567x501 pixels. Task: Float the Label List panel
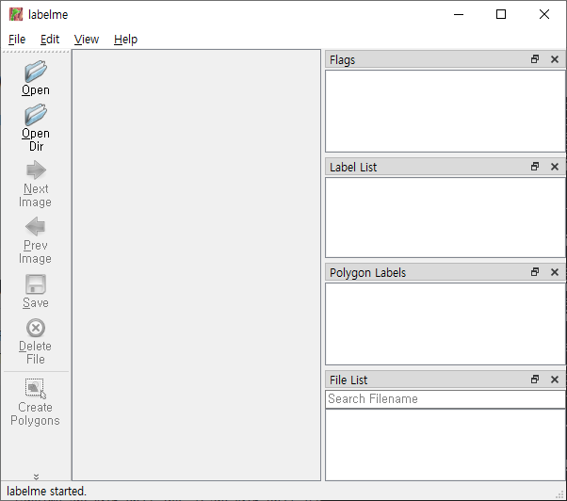coord(535,167)
